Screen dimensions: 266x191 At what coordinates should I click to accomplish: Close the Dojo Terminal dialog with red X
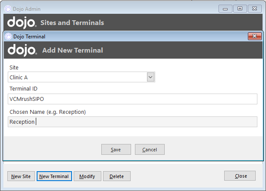point(254,36)
